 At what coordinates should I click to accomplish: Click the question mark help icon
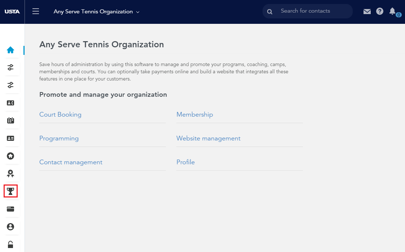click(380, 11)
